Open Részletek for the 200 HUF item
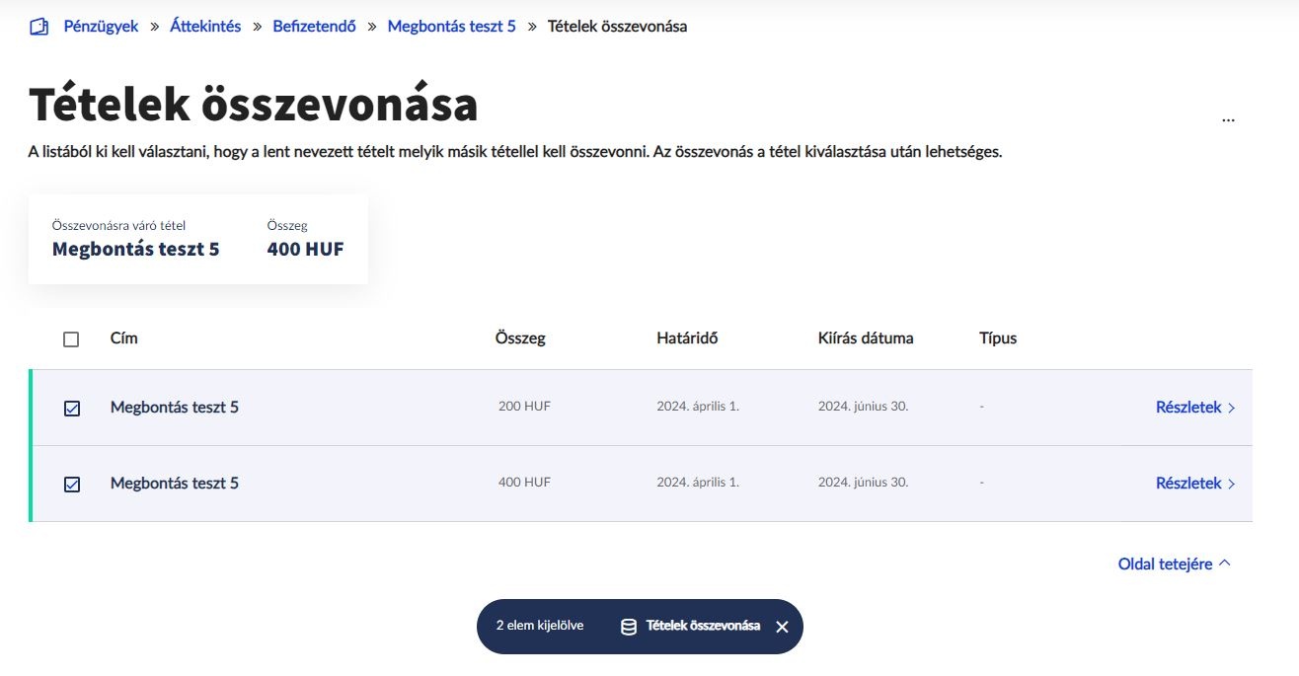1299x676 pixels. [1188, 407]
